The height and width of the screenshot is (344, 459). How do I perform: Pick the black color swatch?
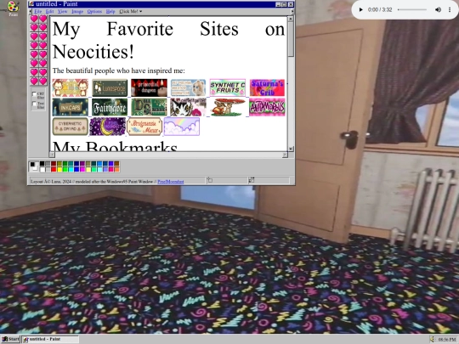click(x=42, y=164)
